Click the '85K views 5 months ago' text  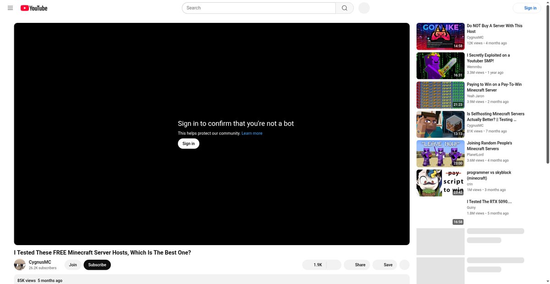[40, 280]
